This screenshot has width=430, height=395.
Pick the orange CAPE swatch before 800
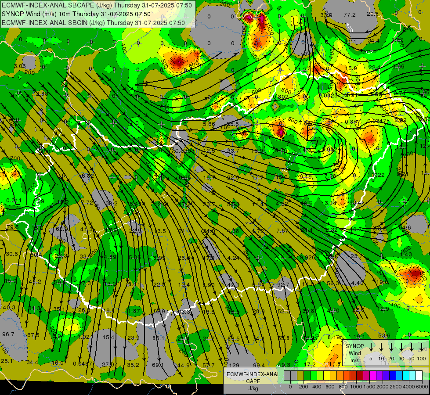coord(340,375)
